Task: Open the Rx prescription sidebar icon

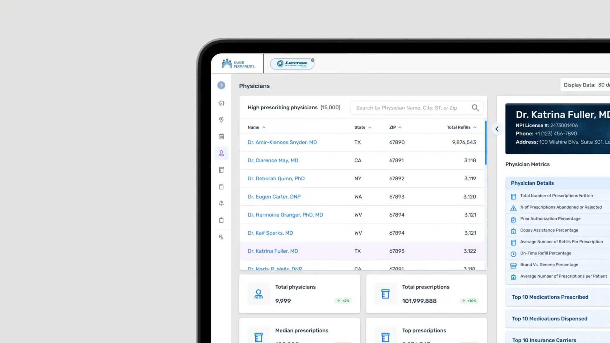Action: pos(221,237)
